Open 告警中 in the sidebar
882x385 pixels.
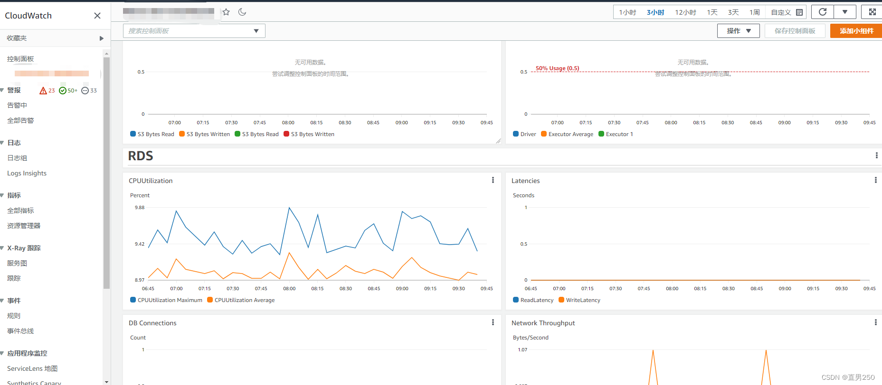17,105
